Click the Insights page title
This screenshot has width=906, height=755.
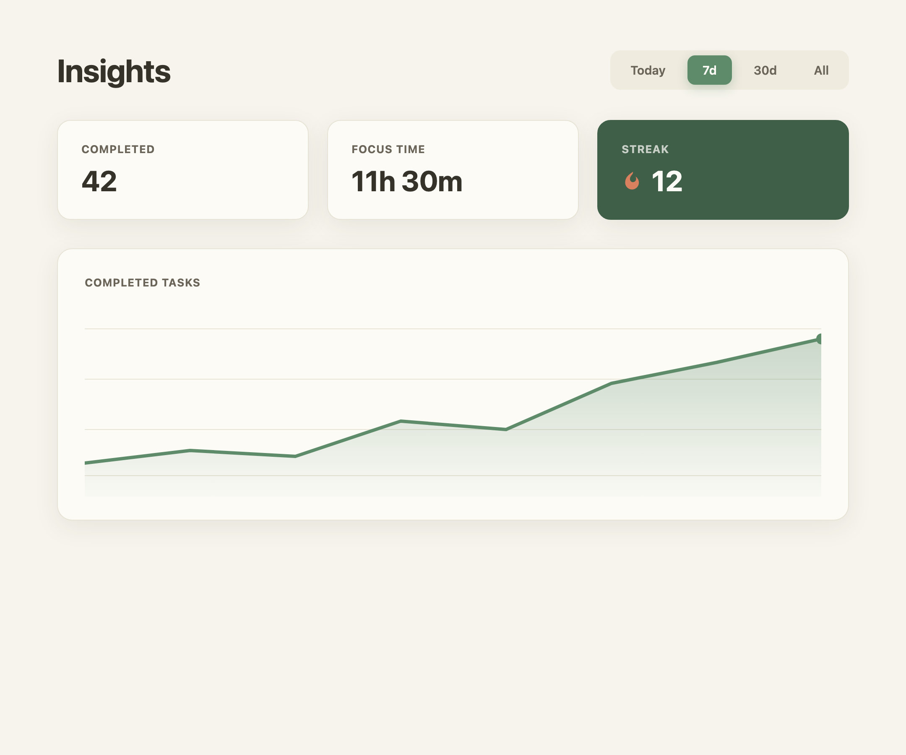114,72
